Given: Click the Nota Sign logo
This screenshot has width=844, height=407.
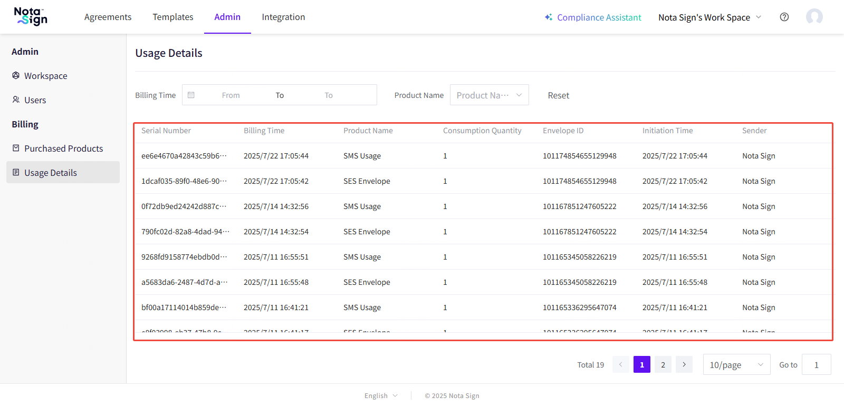Looking at the screenshot, I should (x=31, y=17).
